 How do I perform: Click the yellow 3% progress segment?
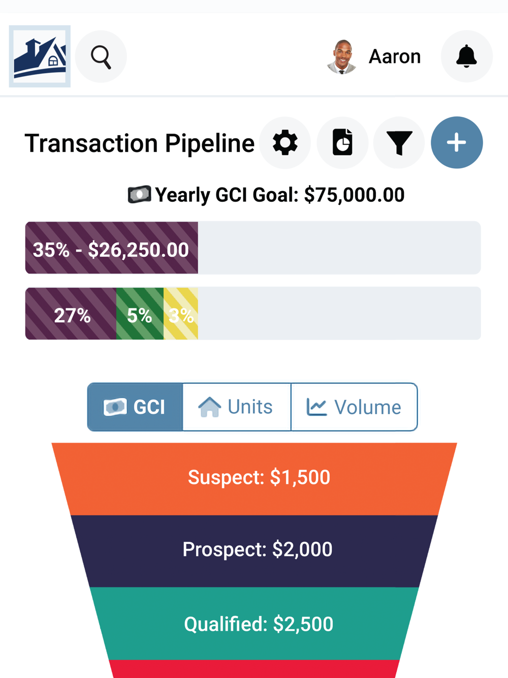click(x=181, y=314)
